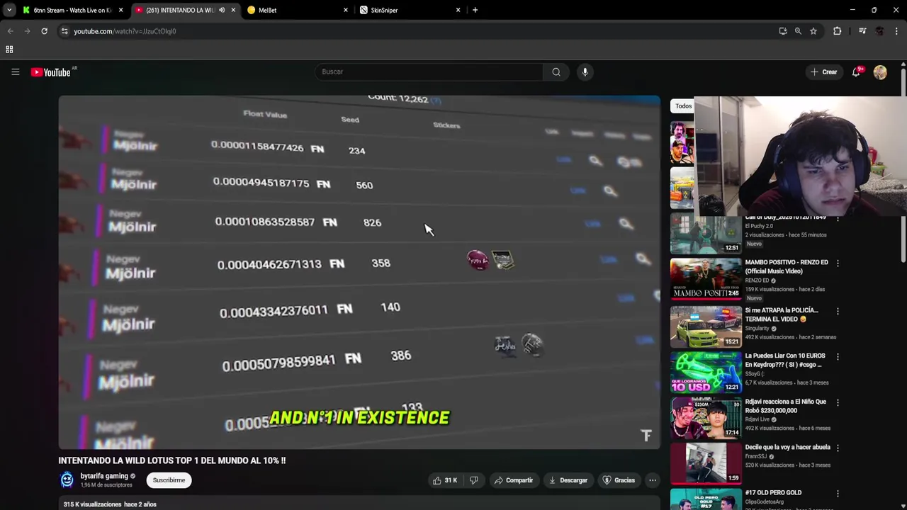Open the zoom magnifier icon in address bar
This screenshot has height=510, width=907.
[x=798, y=31]
